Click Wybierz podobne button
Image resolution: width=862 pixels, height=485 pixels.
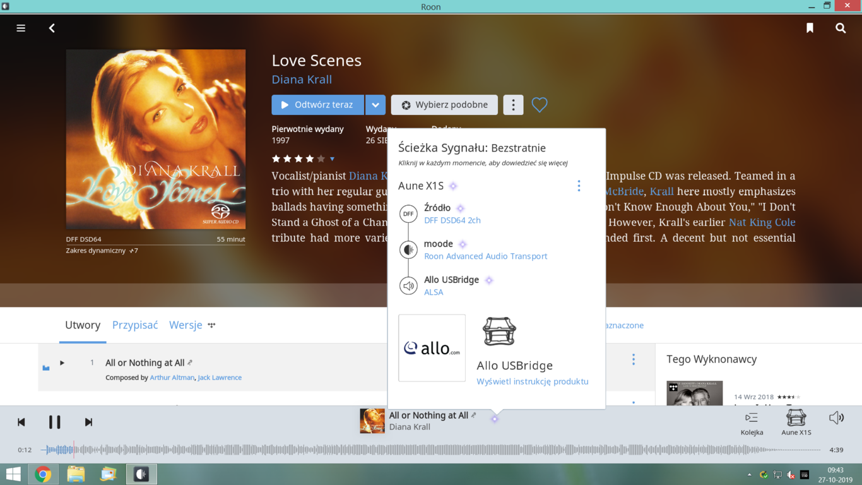coord(444,105)
